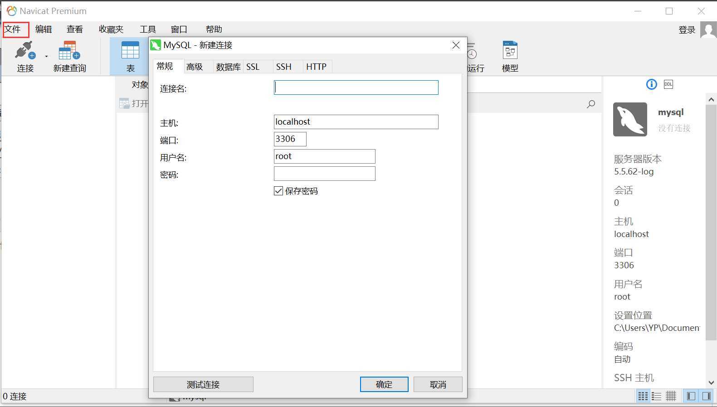The image size is (717, 407).
Task: Switch to icon tile view in status bar
Action: click(643, 397)
